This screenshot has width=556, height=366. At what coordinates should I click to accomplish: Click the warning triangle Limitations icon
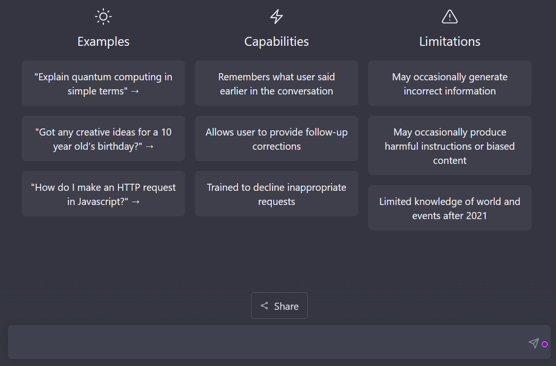[449, 16]
